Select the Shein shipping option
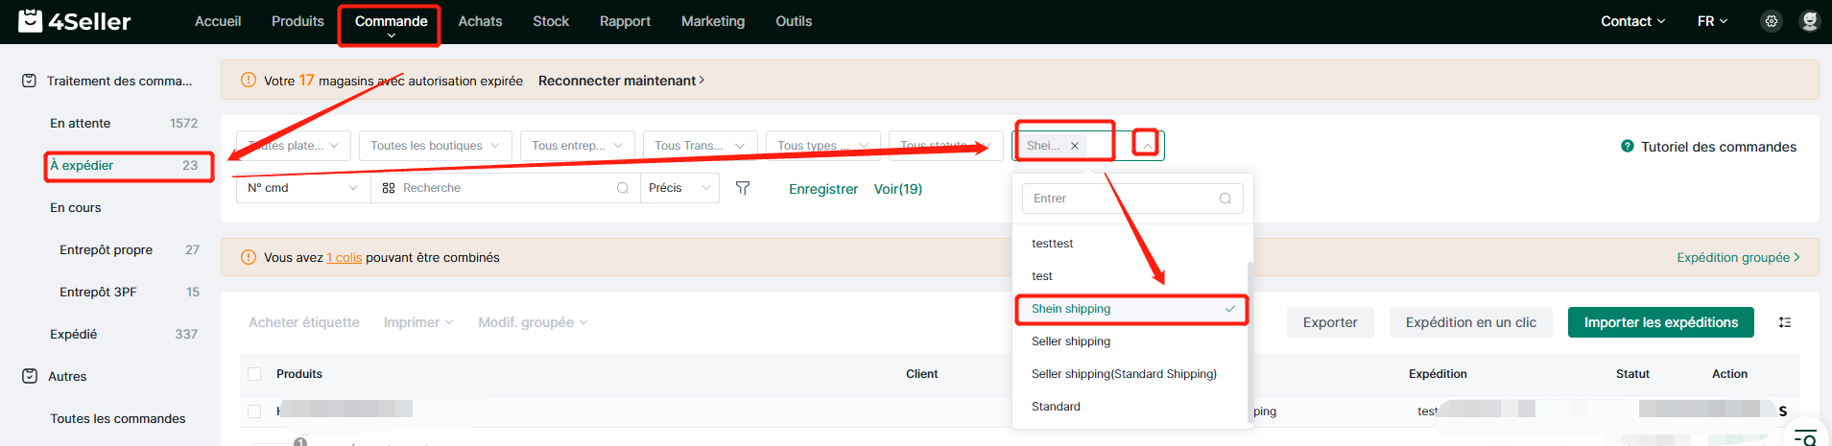 (x=1130, y=309)
